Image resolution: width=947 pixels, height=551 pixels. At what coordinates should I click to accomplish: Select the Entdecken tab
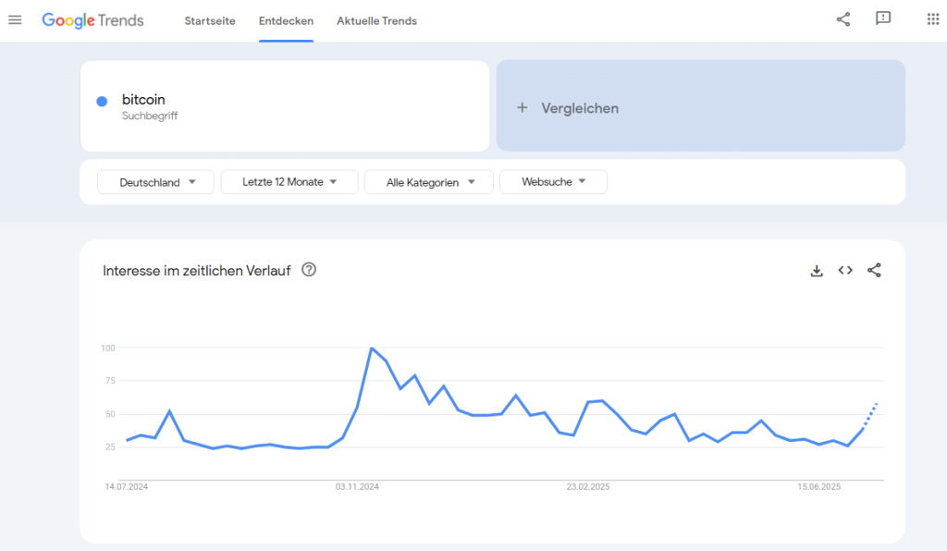click(x=287, y=21)
